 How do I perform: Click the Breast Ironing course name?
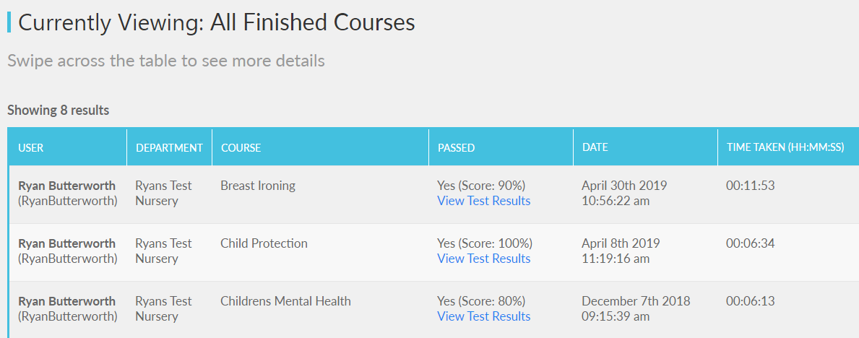pos(258,186)
